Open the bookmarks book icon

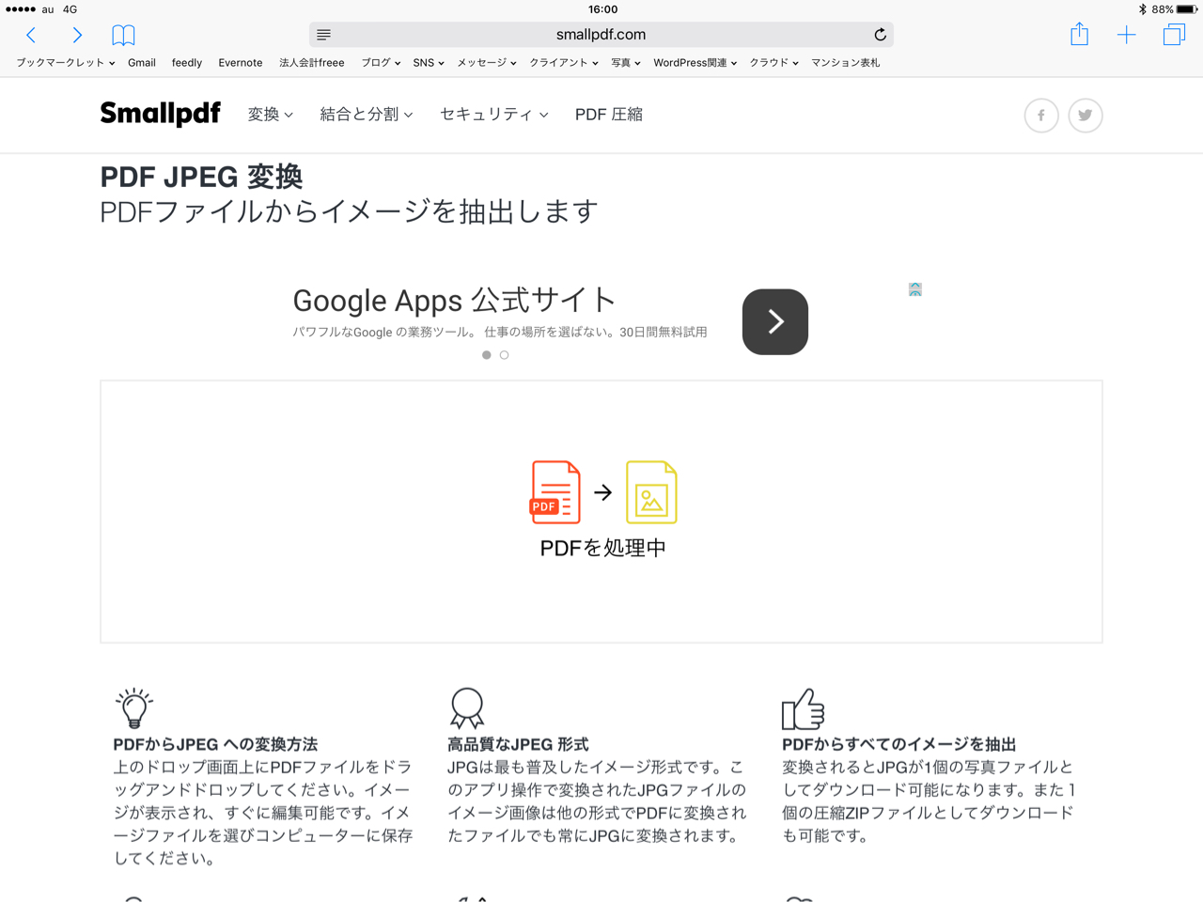coord(123,35)
